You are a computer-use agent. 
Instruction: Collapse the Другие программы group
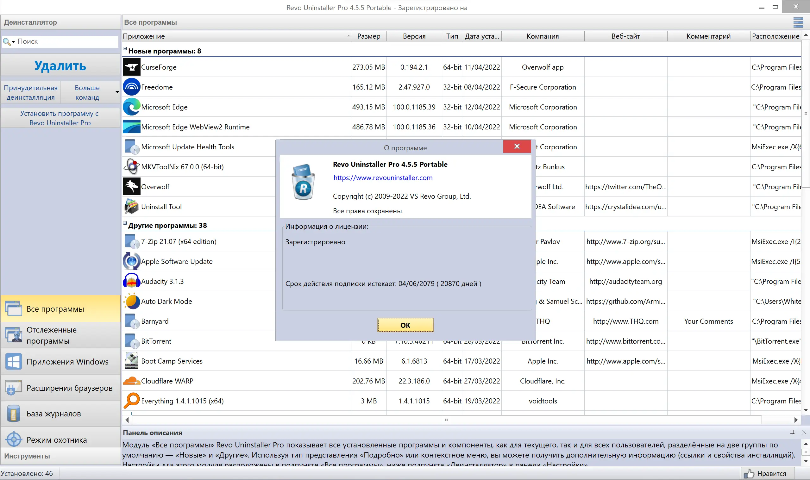point(125,223)
